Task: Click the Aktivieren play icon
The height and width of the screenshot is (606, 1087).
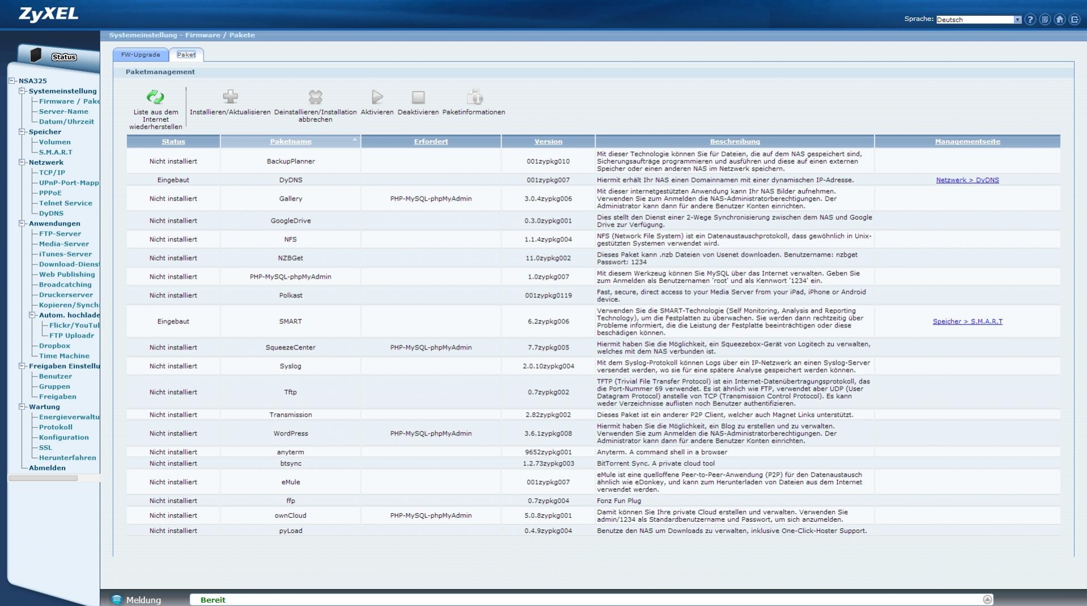Action: 377,97
